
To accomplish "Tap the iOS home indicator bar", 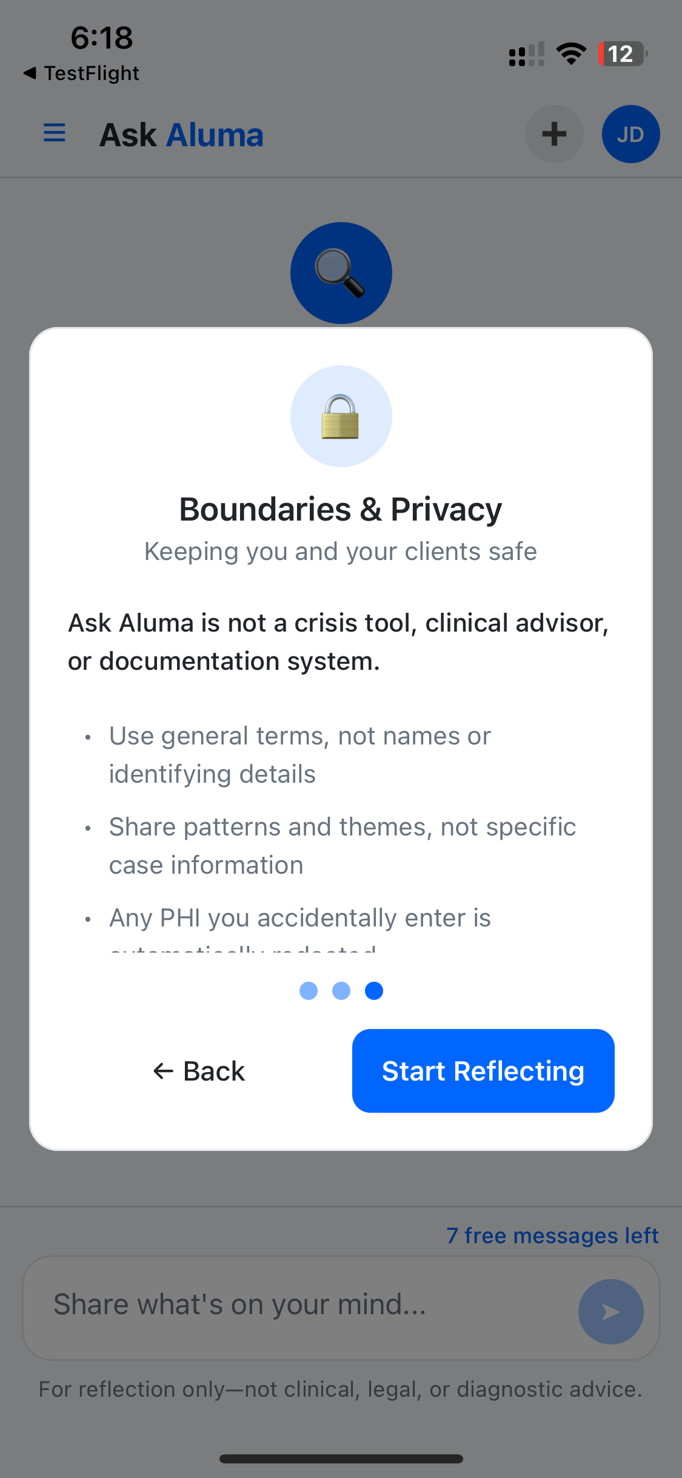I will tap(341, 1459).
